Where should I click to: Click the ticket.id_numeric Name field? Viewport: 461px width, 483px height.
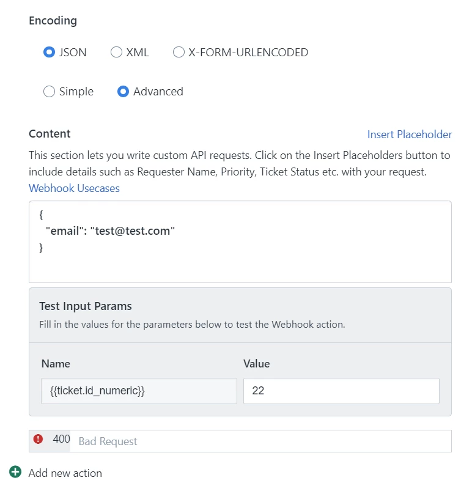pyautogui.click(x=139, y=391)
